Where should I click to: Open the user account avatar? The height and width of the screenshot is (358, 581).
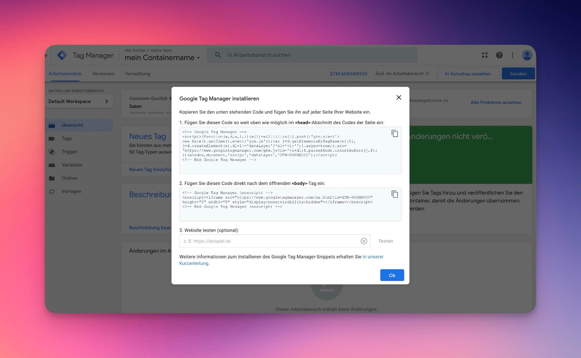(x=527, y=55)
